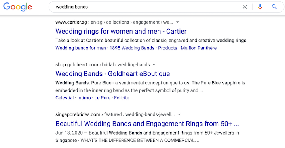Open Wedding Bands - Goldheart eBoutique result
285x148 pixels.
(x=113, y=74)
